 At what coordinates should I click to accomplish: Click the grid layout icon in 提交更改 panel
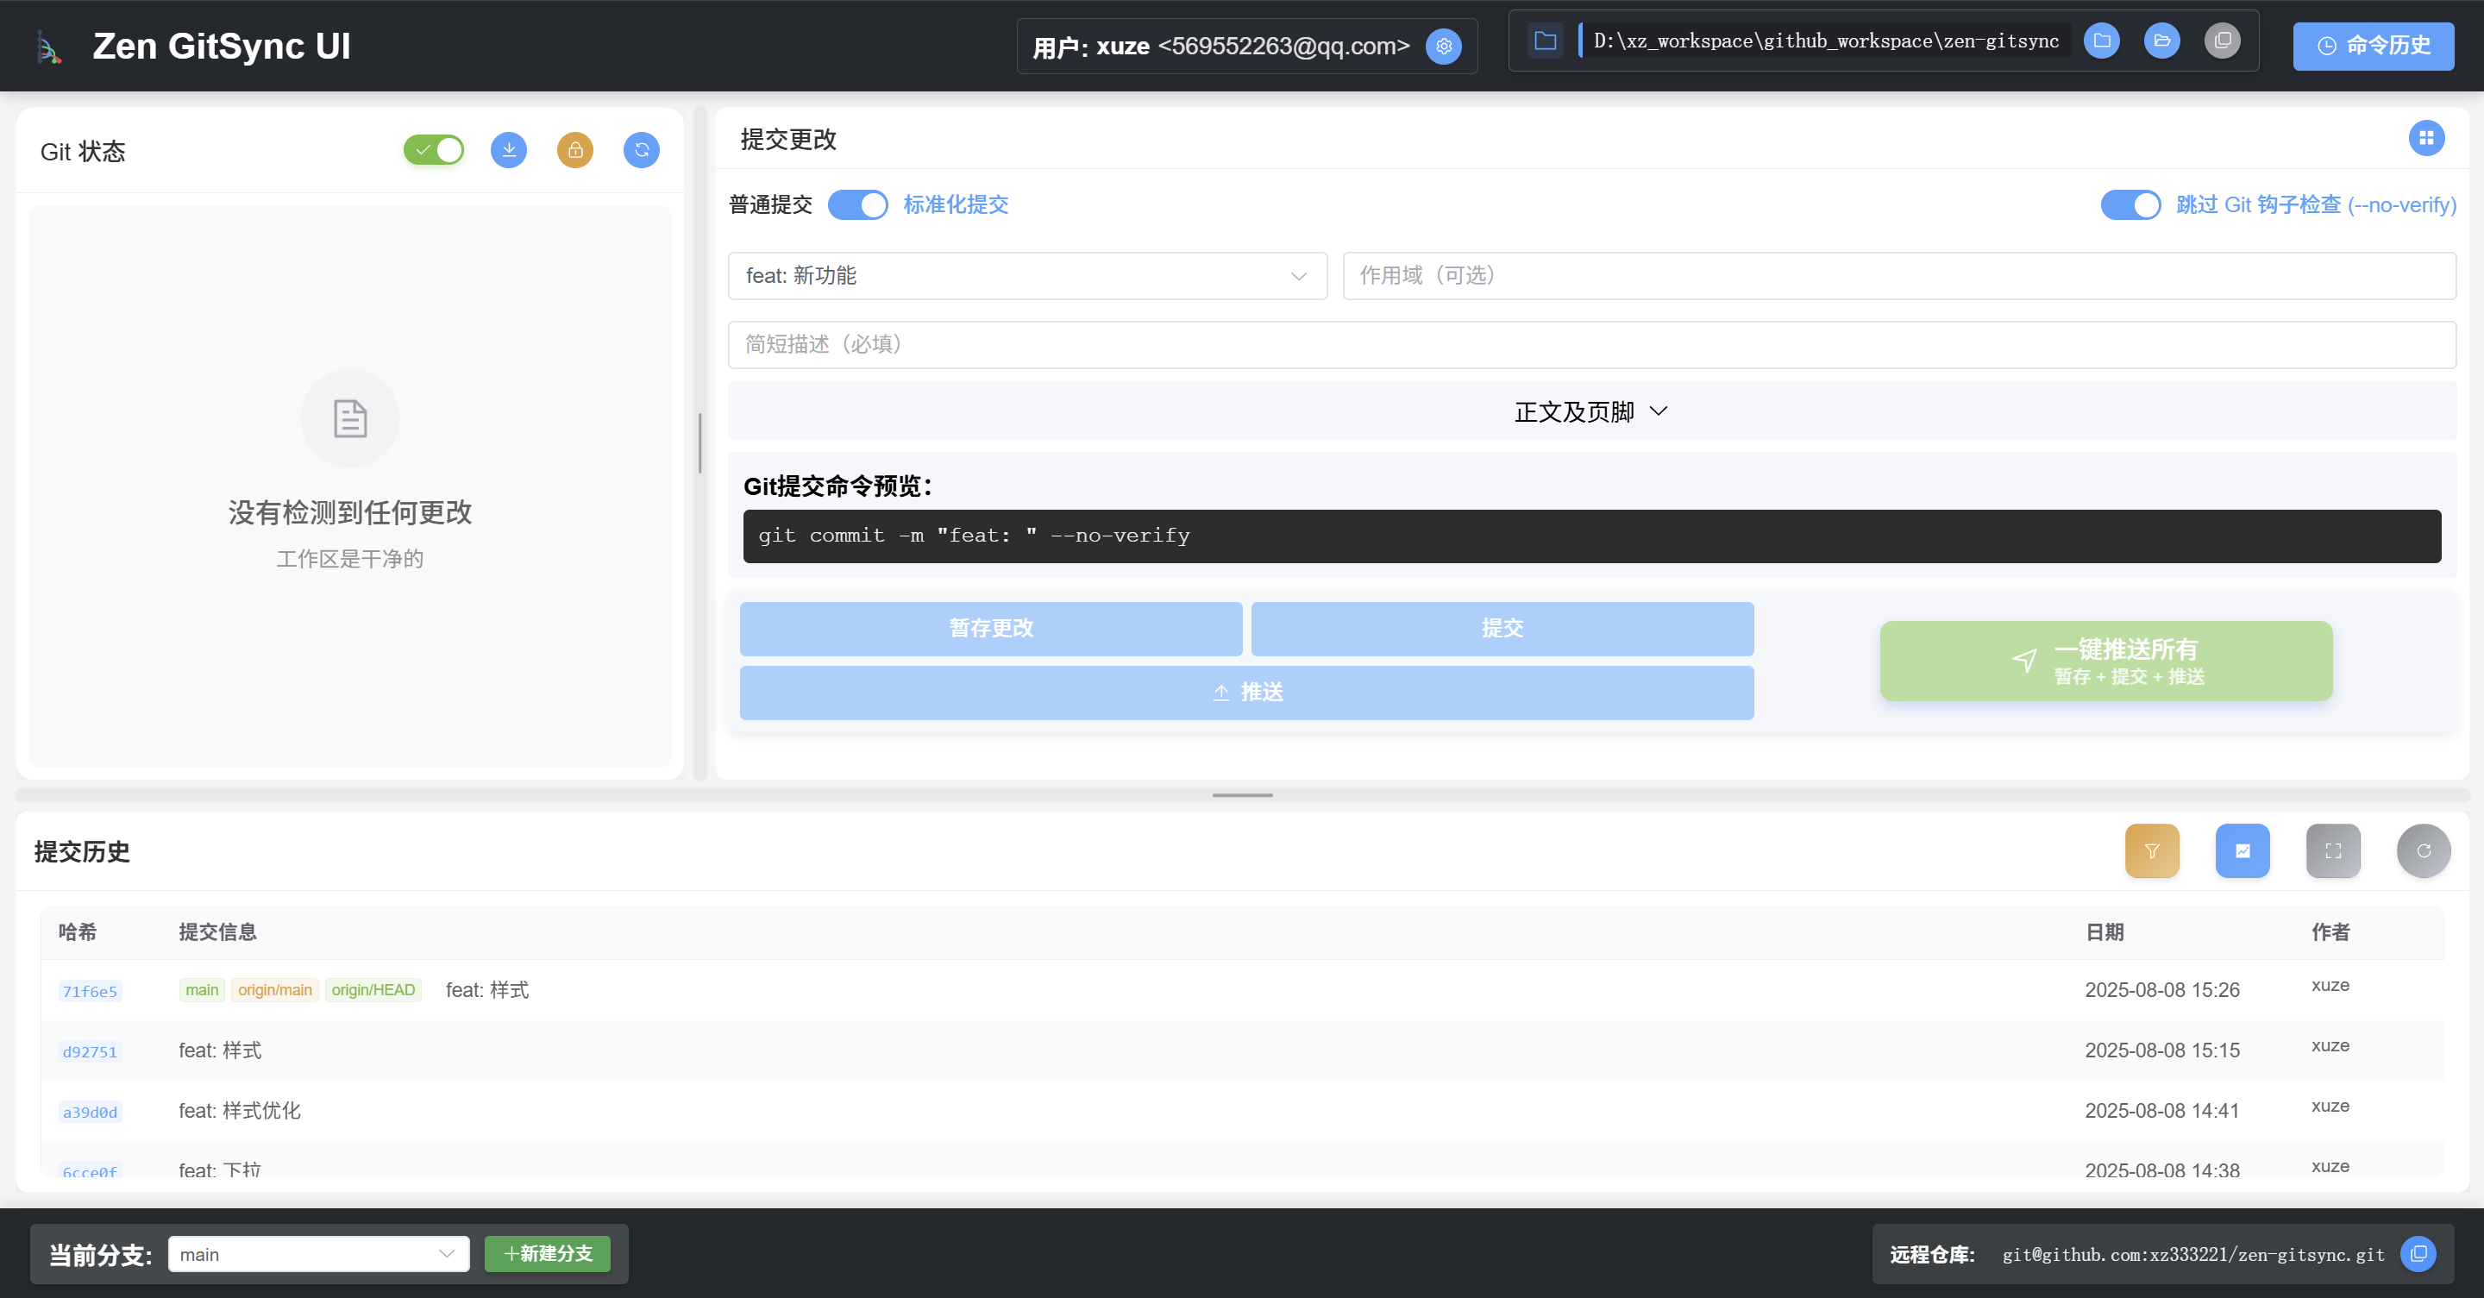pyautogui.click(x=2428, y=138)
